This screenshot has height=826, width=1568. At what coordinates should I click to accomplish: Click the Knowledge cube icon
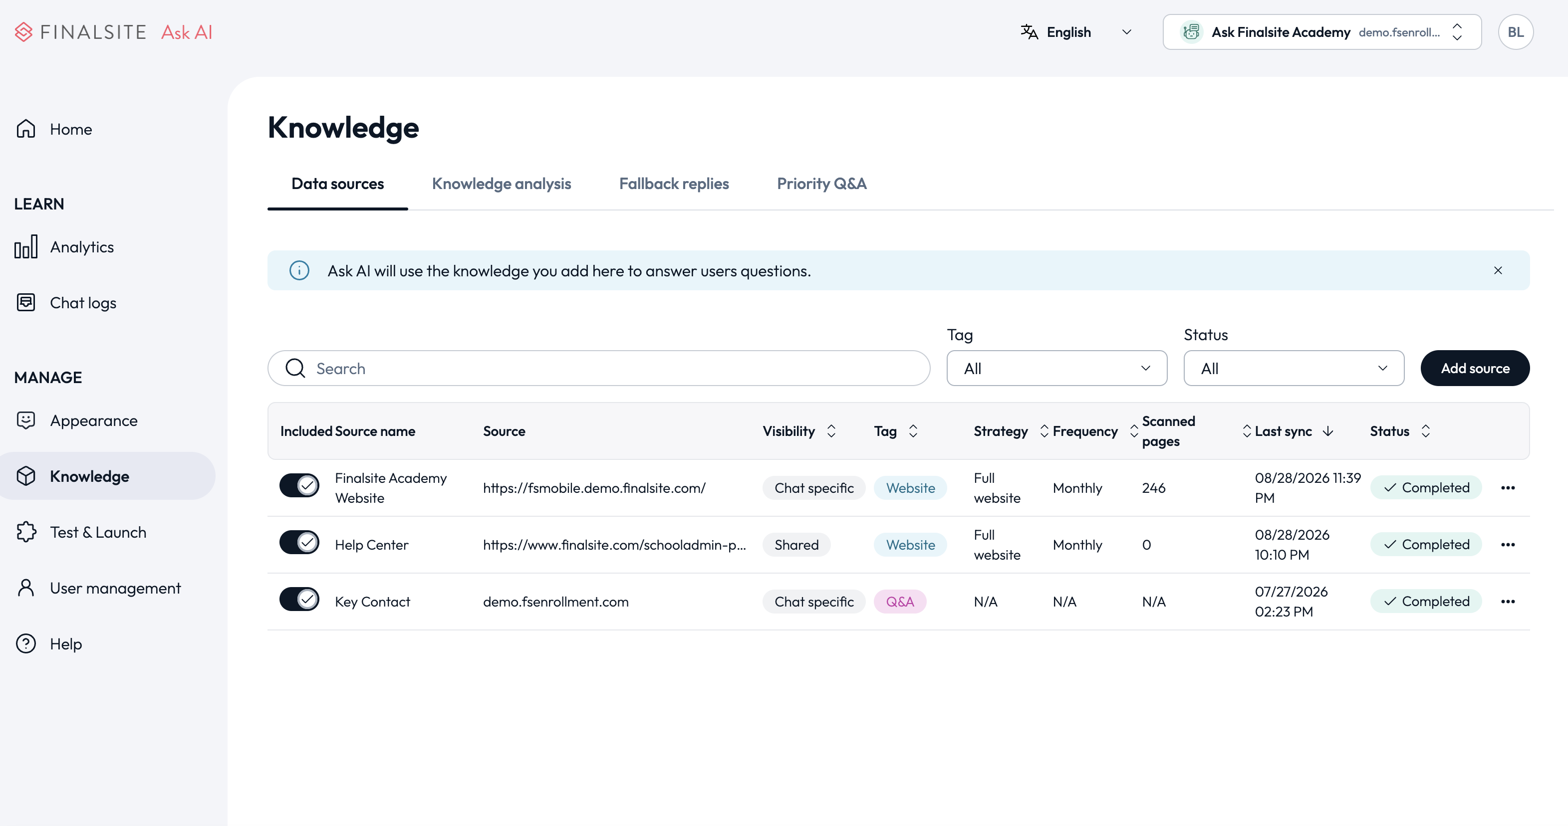(26, 476)
